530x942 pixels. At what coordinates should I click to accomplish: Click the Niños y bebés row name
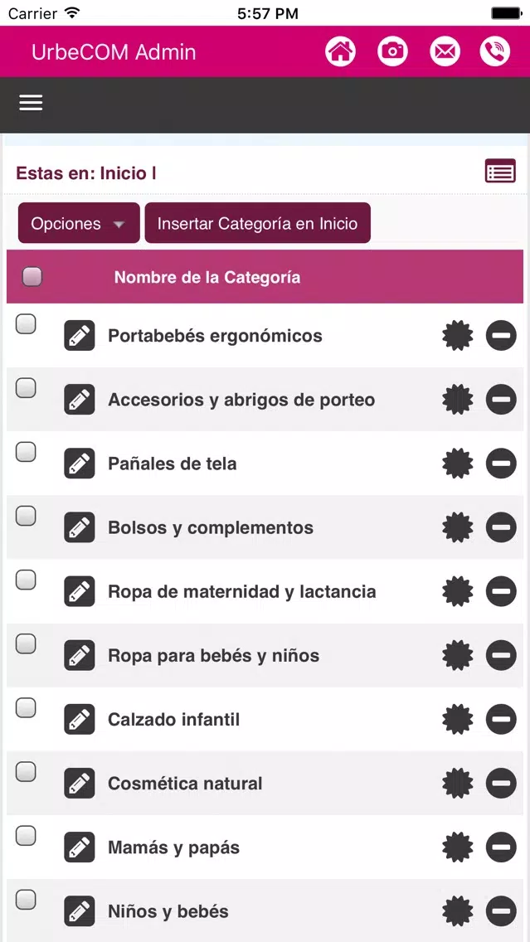(168, 911)
